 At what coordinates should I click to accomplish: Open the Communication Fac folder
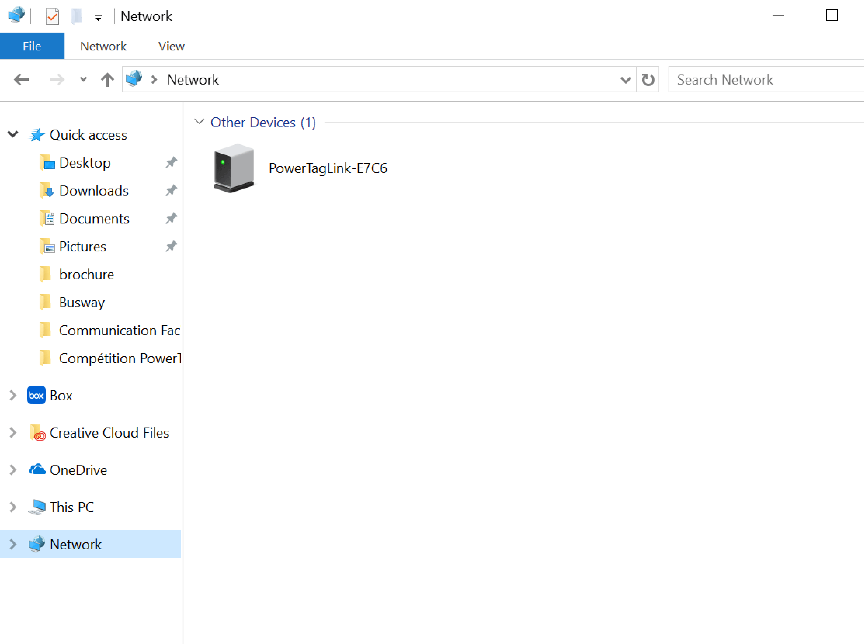coord(119,331)
